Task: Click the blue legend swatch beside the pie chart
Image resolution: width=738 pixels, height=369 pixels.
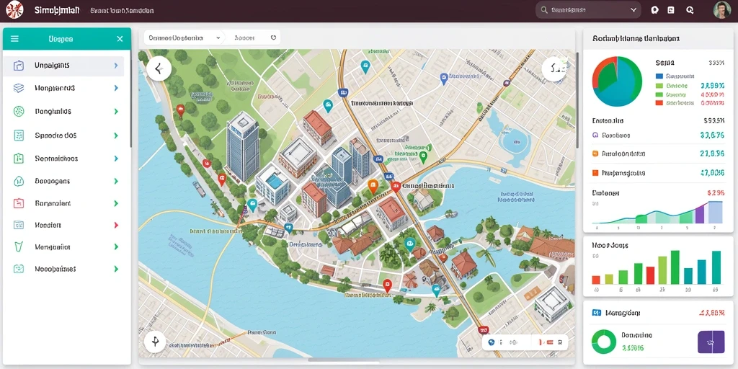Action: [659, 76]
